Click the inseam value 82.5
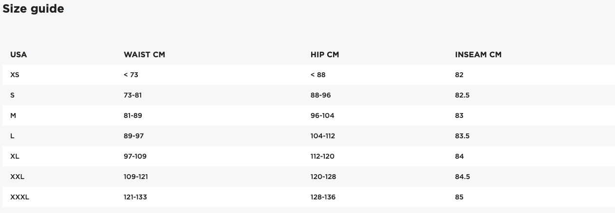 click(462, 95)
